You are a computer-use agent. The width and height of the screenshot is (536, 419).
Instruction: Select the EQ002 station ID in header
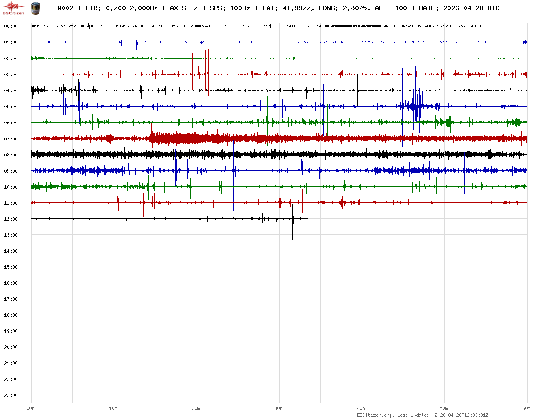coord(63,8)
